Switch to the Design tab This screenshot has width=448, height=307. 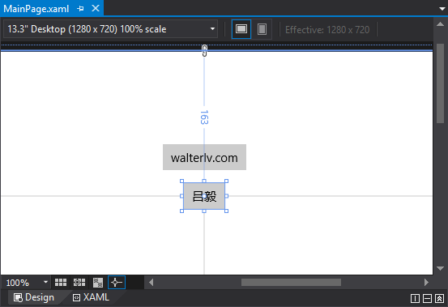click(34, 297)
